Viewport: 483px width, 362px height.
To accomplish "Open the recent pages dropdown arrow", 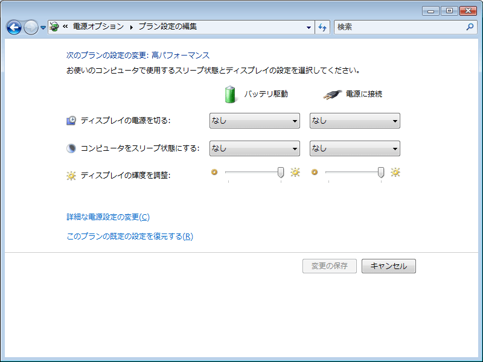I will click(x=43, y=28).
